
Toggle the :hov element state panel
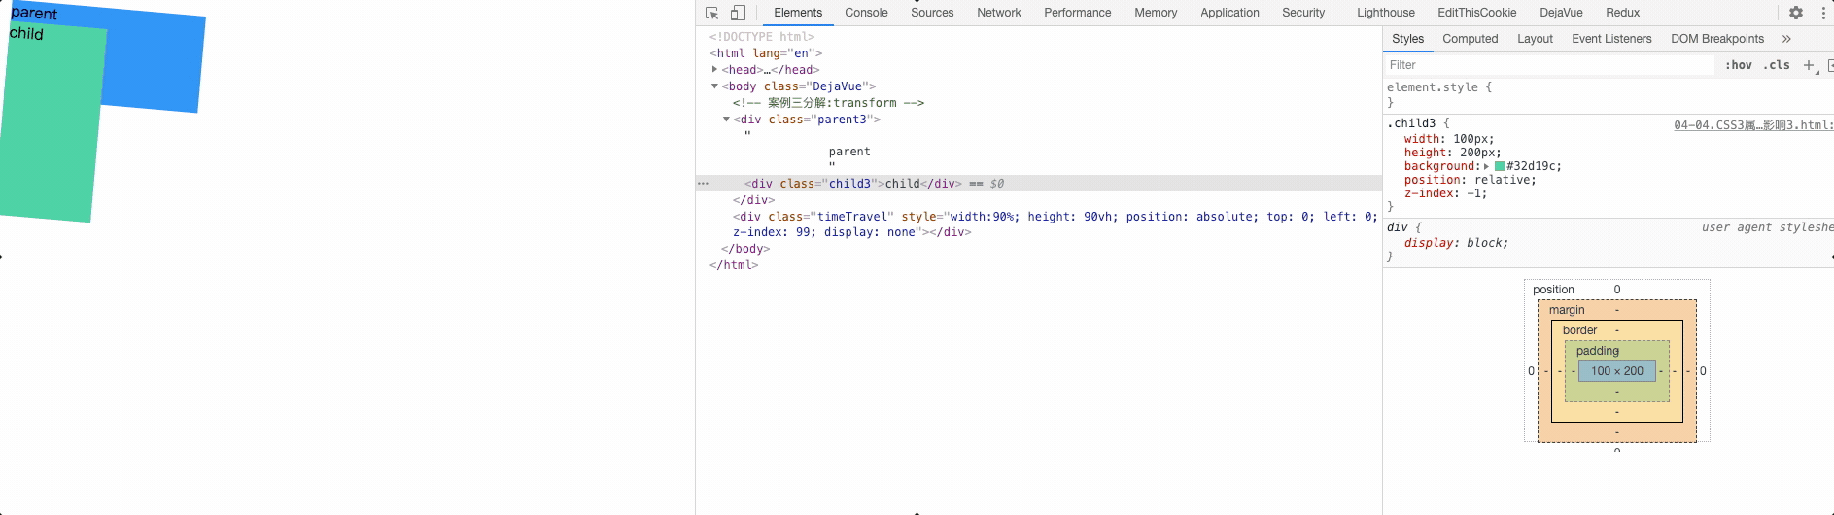click(1738, 65)
